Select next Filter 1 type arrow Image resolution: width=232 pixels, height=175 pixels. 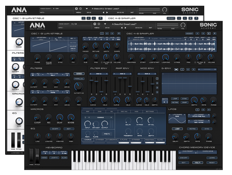point(63,74)
